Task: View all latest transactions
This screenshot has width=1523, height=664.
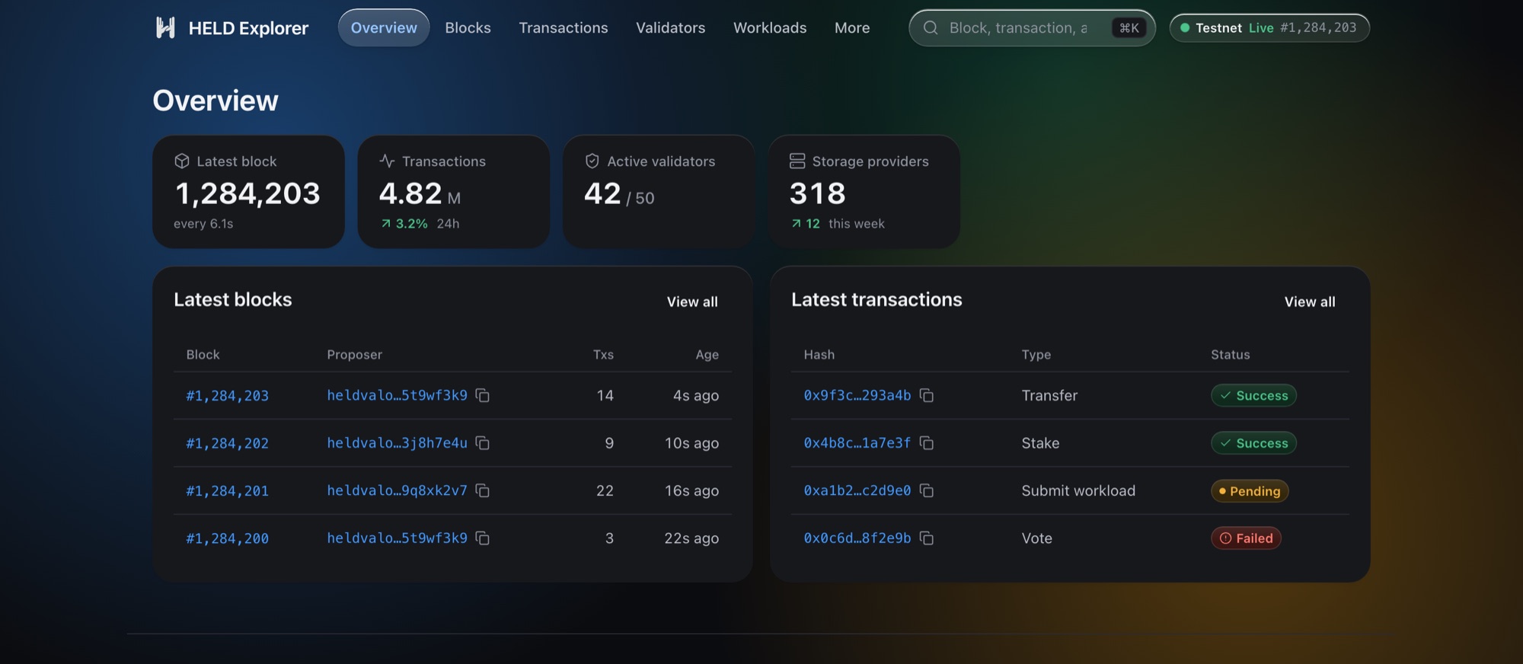Action: coord(1310,302)
